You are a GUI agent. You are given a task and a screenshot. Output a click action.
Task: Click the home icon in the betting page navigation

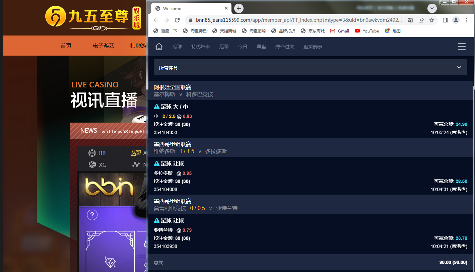159,47
